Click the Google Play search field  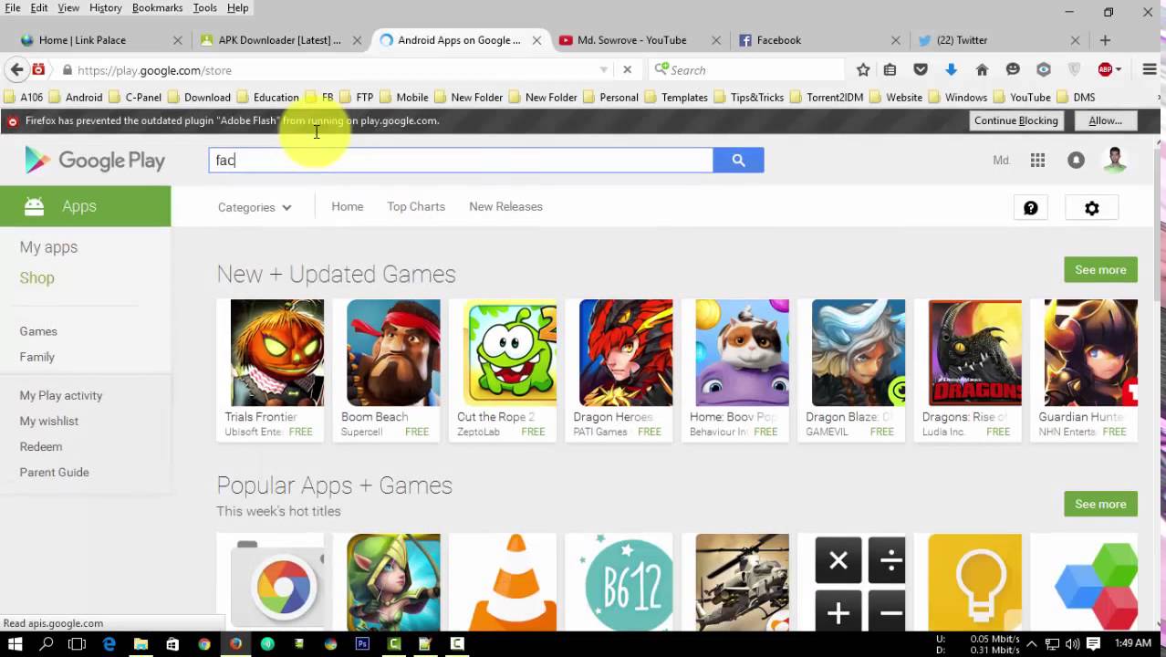461,160
